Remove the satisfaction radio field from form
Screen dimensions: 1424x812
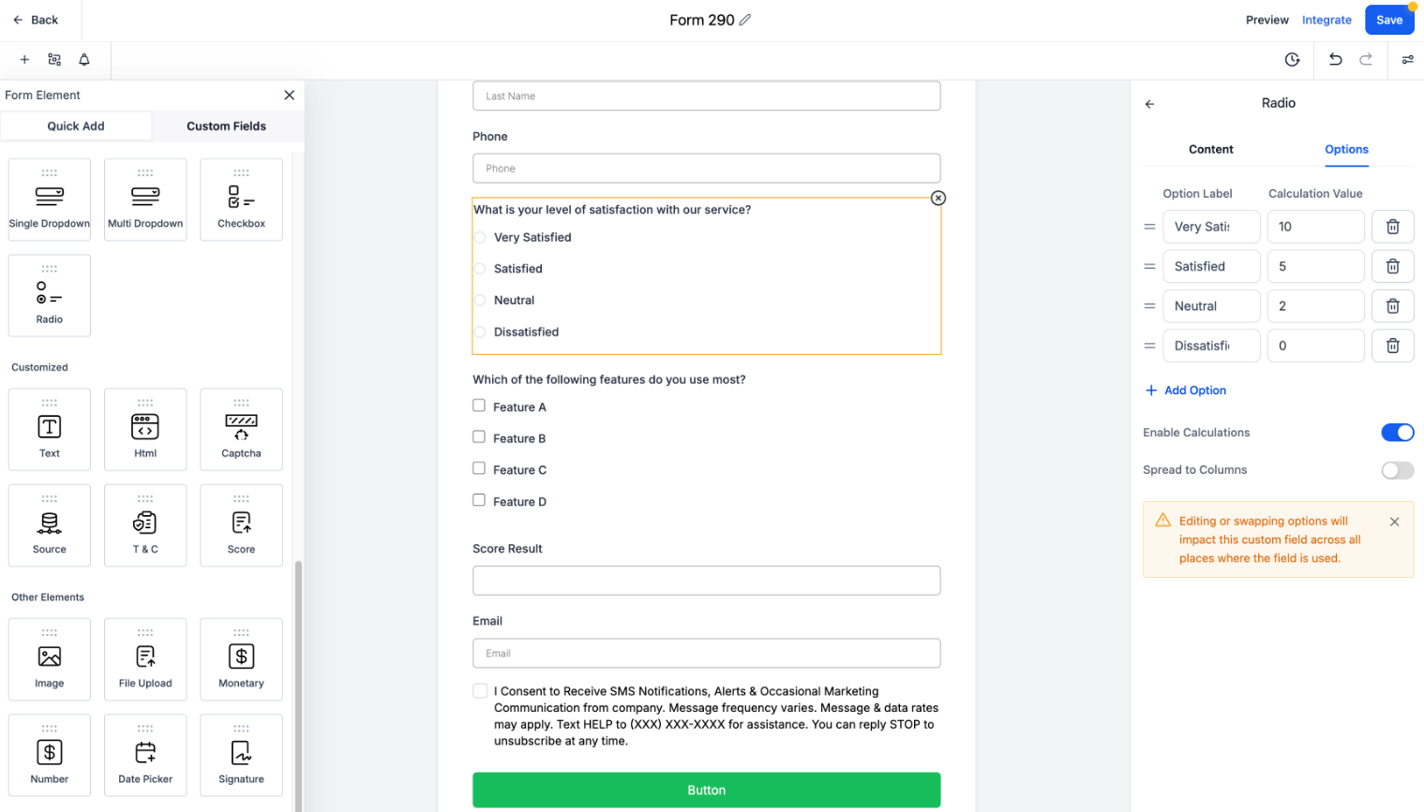(x=938, y=198)
